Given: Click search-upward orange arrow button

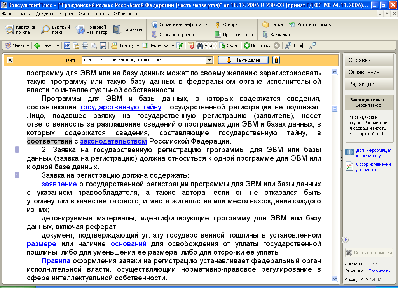Looking at the screenshot, I should (276, 60).
